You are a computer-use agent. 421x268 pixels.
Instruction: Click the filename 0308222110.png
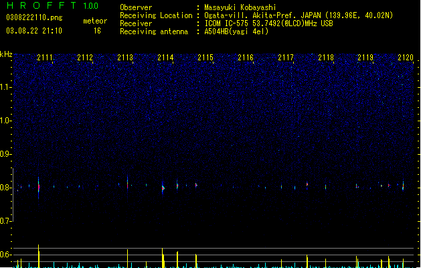pyautogui.click(x=34, y=17)
